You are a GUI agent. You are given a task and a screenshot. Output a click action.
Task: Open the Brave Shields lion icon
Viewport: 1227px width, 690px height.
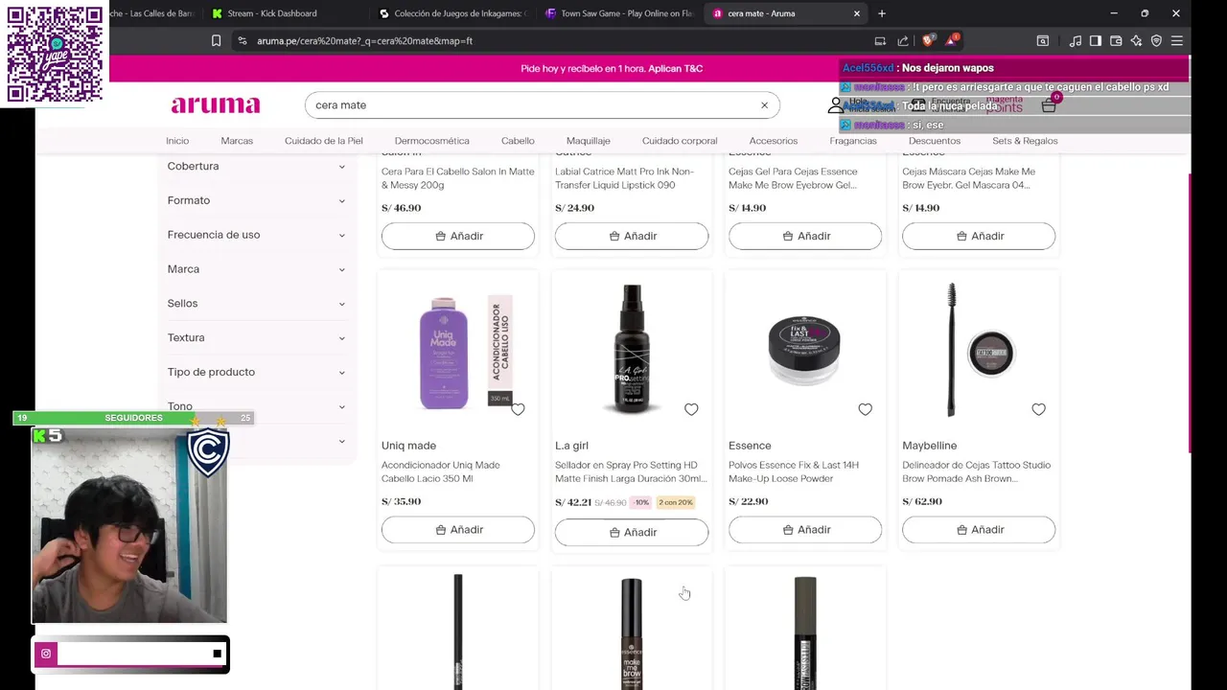(x=927, y=41)
